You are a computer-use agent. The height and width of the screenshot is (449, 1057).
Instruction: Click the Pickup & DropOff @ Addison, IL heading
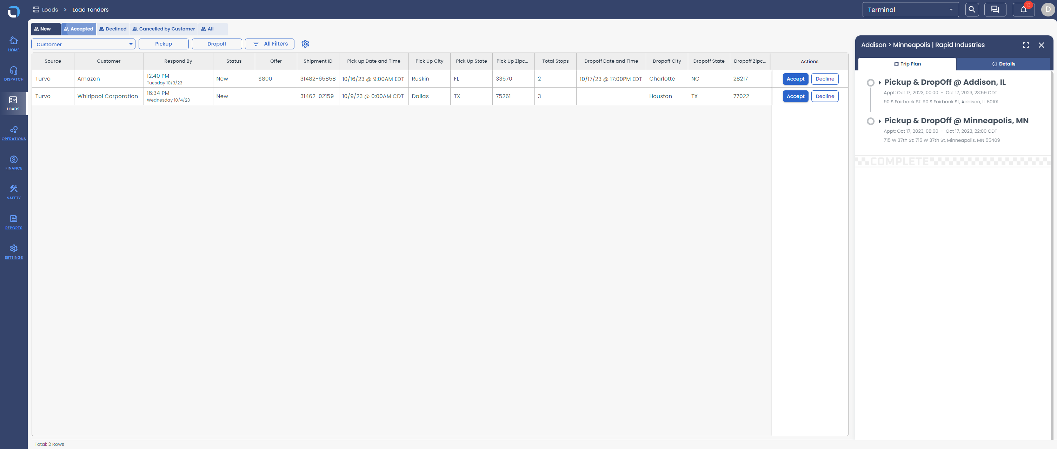[x=945, y=82]
